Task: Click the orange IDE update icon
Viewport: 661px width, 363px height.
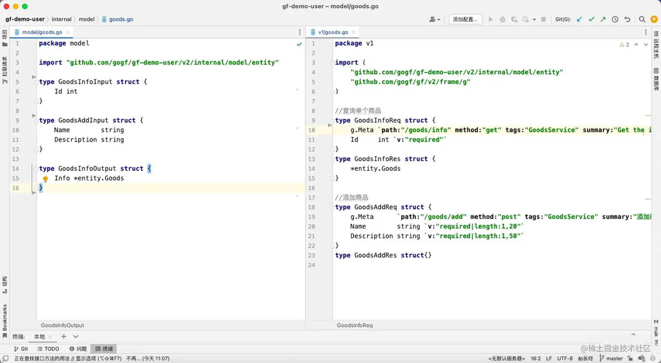Action: tap(654, 19)
